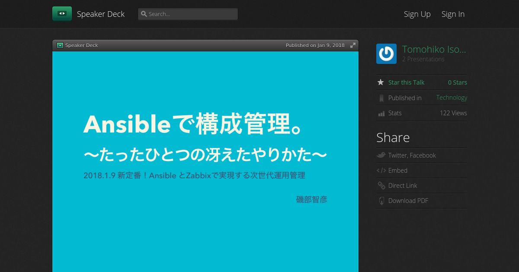Click the bar chart Stats icon
519x272 pixels.
point(381,114)
